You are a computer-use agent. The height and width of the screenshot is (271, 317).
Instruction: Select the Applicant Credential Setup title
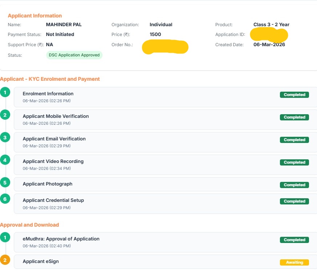tap(53, 200)
